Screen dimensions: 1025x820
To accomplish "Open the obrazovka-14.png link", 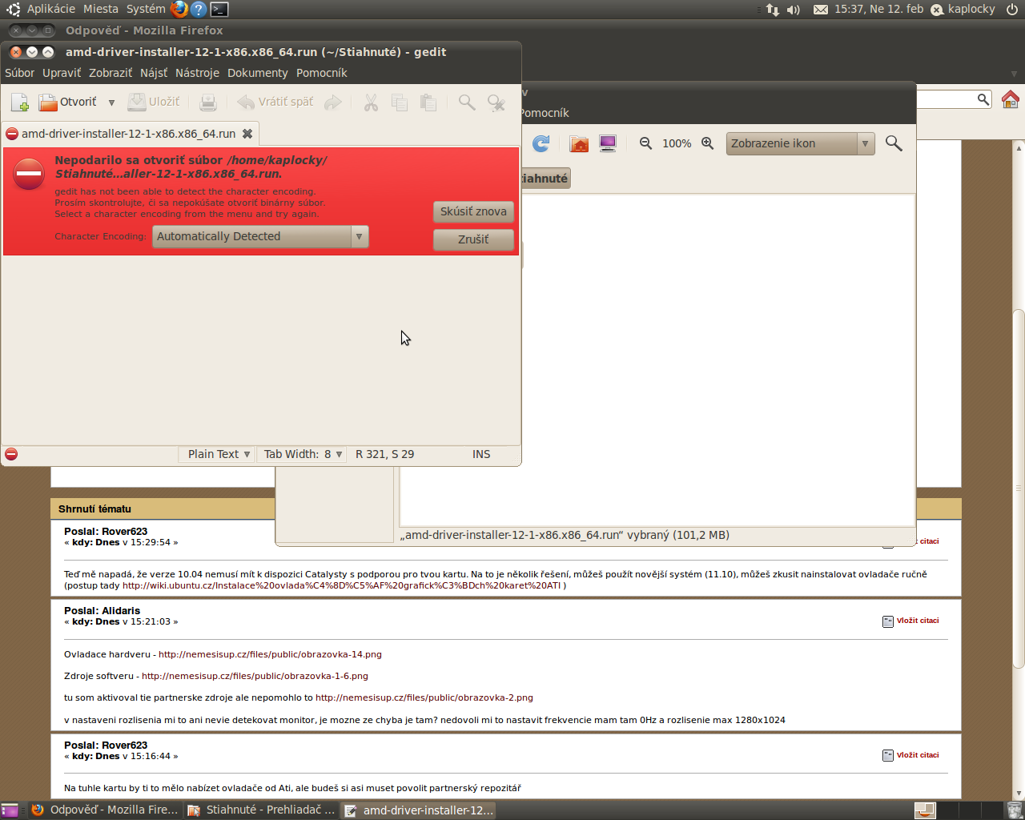I will tap(270, 654).
